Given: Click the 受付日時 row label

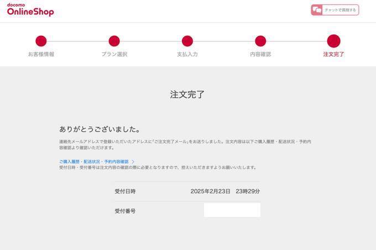Looking at the screenshot, I should [125, 191].
